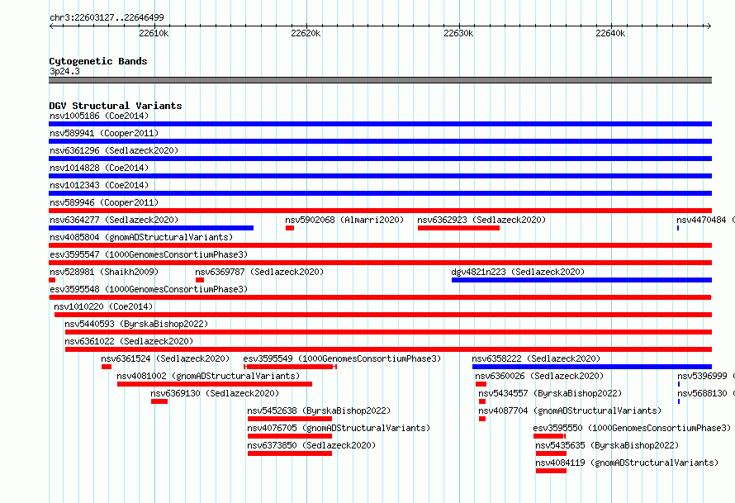
Task: Click the 22640k ruler position label
Action: point(610,33)
